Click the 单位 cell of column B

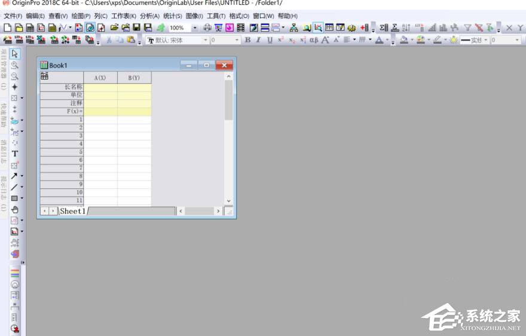tap(134, 95)
